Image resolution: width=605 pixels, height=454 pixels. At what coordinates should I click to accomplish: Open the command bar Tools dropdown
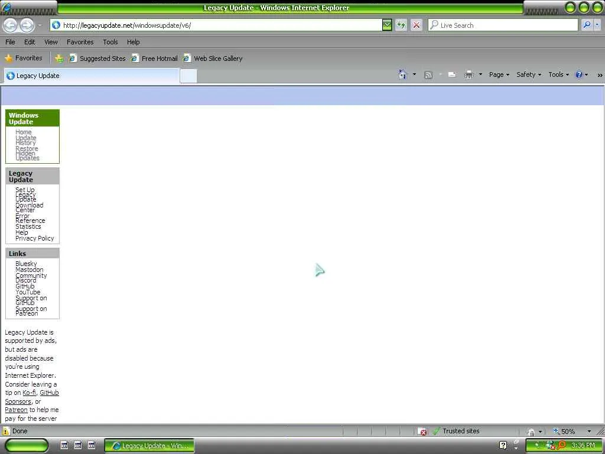[x=558, y=74]
